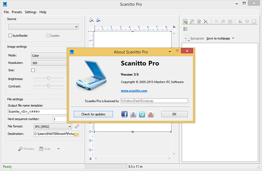262x171 pixels.
Task: Click the delete X toolbar icon
Action: tap(206, 22)
